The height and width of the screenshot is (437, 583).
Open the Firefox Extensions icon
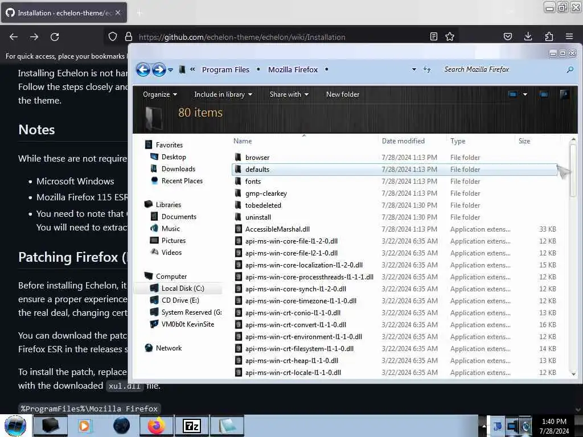pos(549,36)
